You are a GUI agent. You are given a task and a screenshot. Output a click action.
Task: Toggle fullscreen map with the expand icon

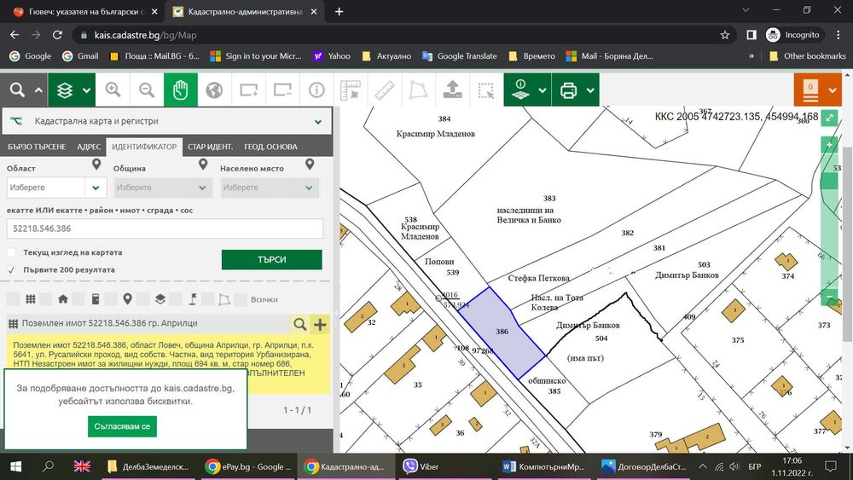(830, 119)
